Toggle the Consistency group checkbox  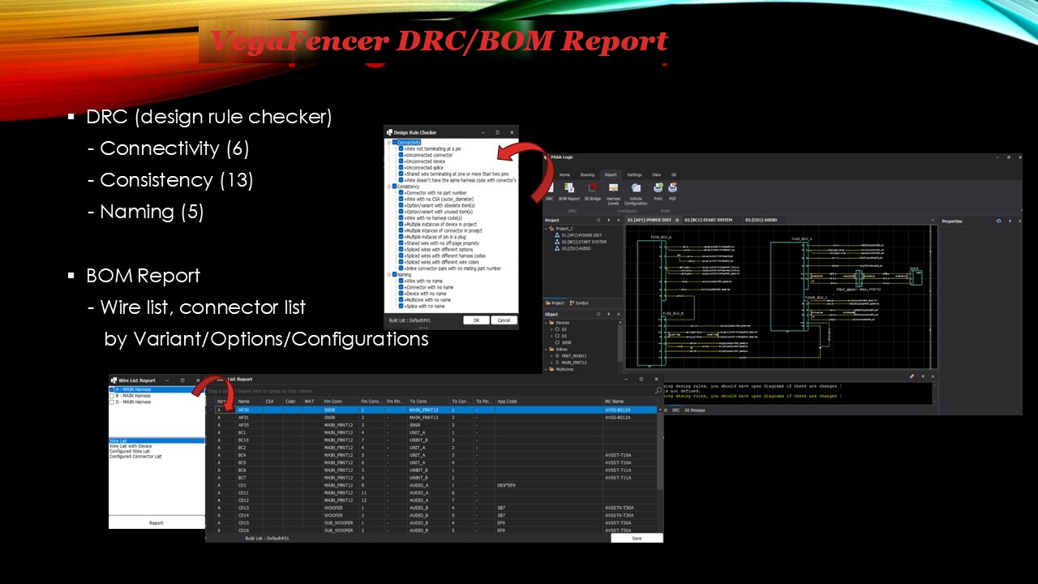(394, 187)
